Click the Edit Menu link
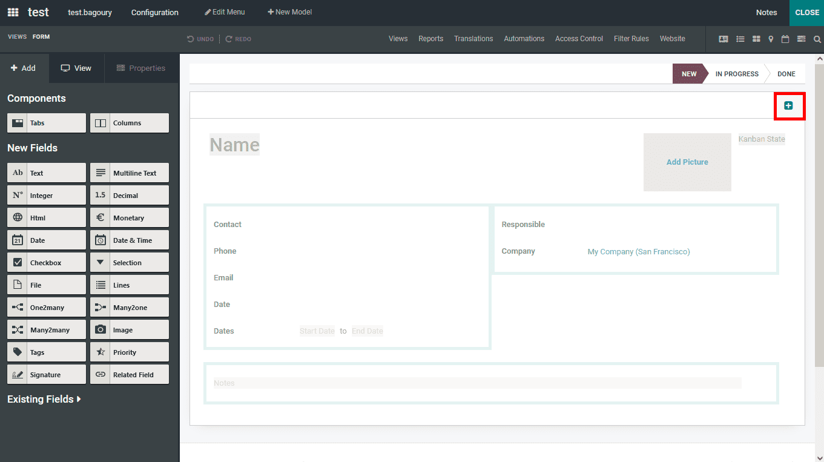Viewport: 824px width, 462px height. pyautogui.click(x=225, y=12)
